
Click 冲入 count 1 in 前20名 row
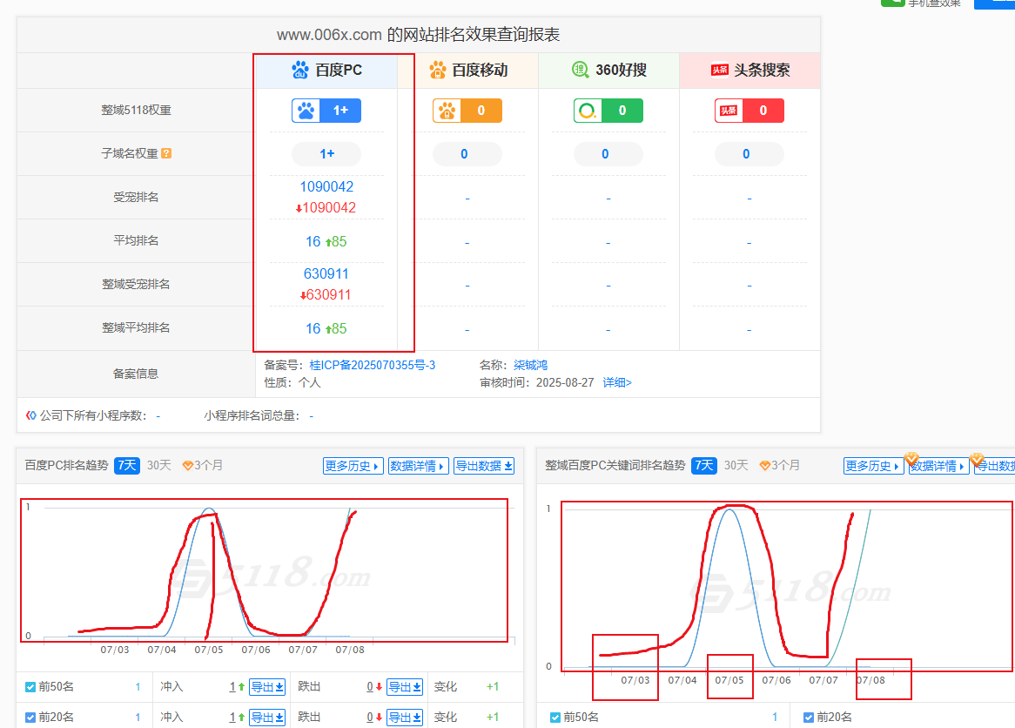coord(232,718)
